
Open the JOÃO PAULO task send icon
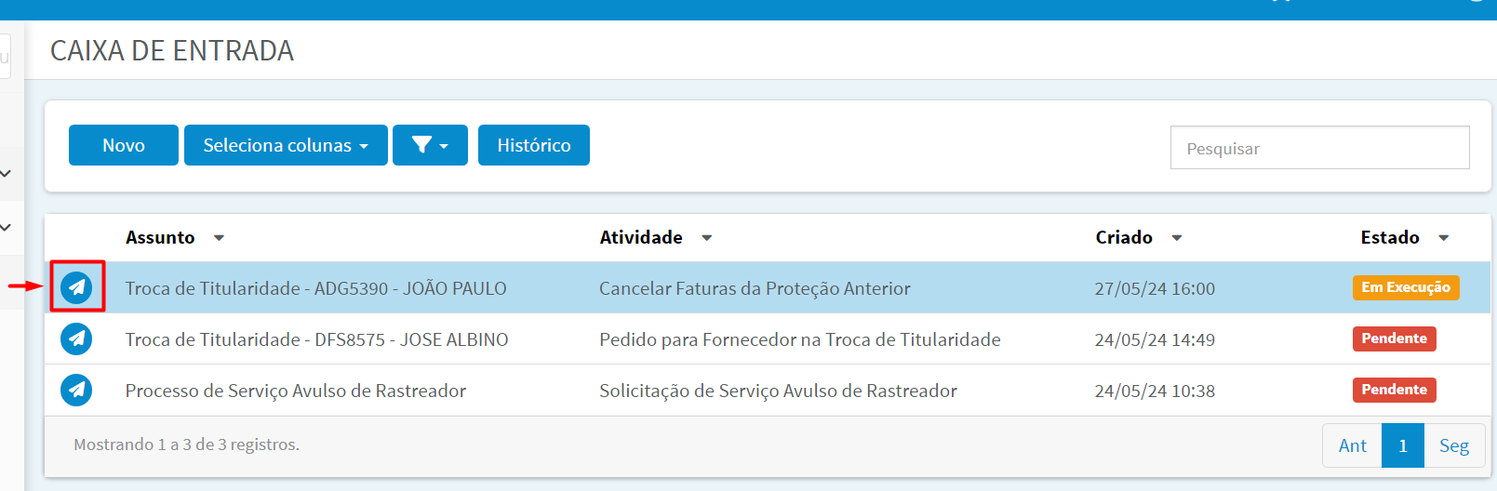click(76, 287)
